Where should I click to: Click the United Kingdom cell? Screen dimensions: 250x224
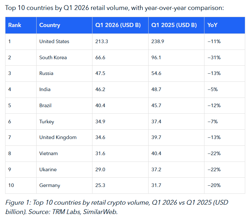point(58,137)
